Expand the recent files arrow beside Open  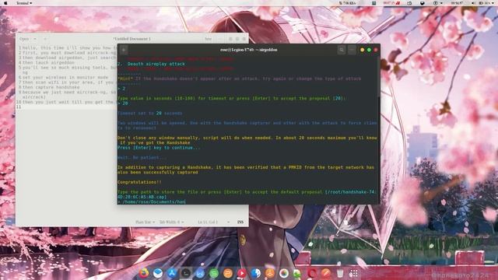tap(35, 39)
